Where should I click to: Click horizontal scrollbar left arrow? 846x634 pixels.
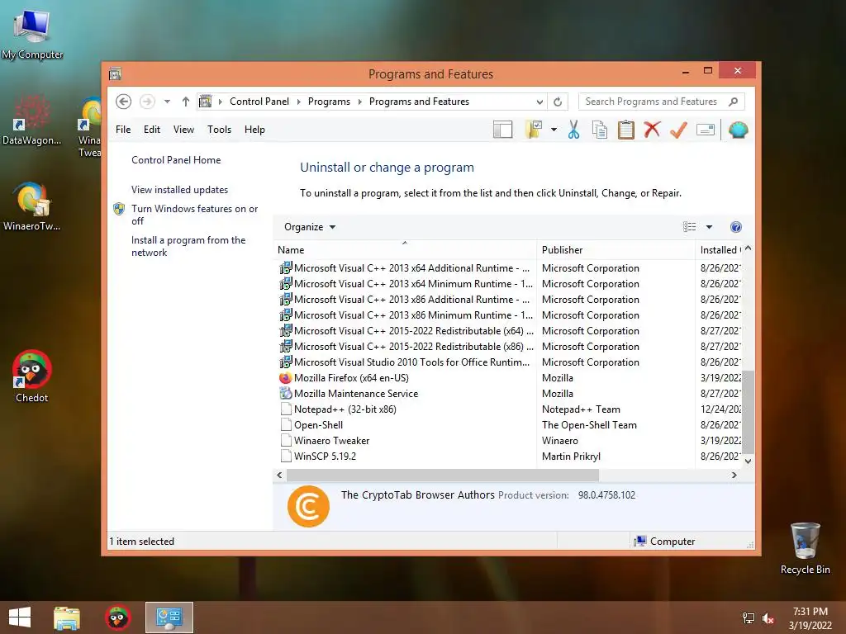pyautogui.click(x=279, y=475)
